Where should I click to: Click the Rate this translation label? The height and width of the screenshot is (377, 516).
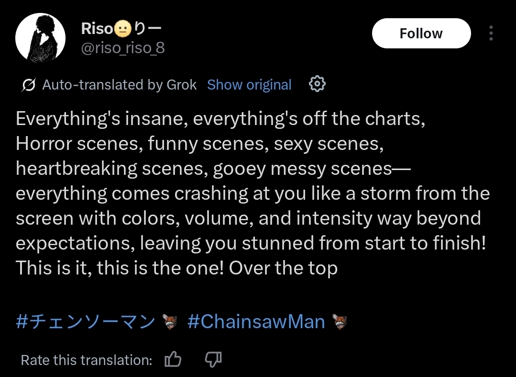[x=87, y=360]
